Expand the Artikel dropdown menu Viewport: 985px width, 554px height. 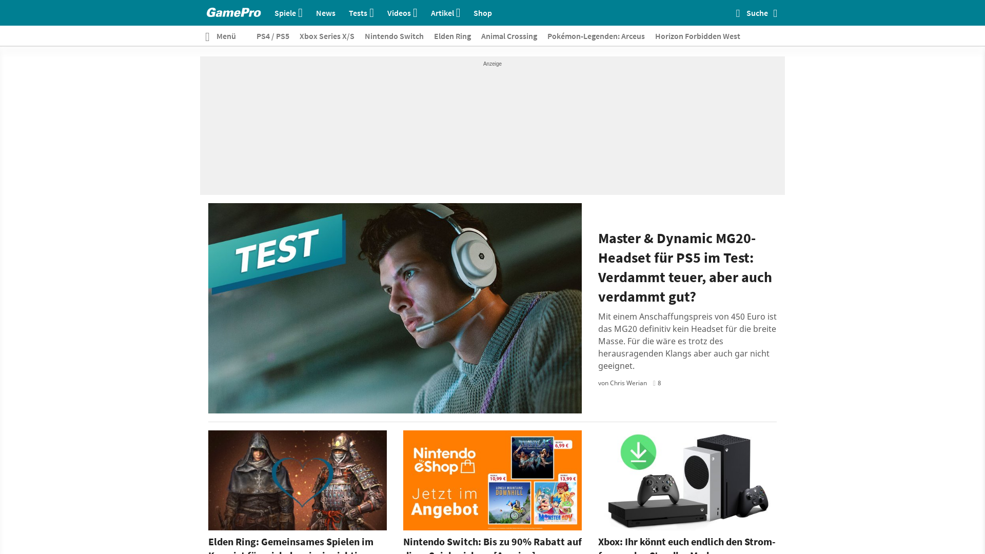(x=445, y=13)
